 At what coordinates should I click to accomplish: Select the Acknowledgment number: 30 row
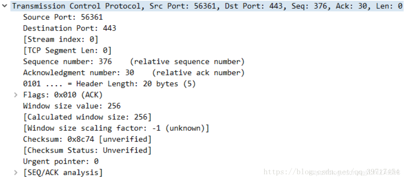[134, 72]
